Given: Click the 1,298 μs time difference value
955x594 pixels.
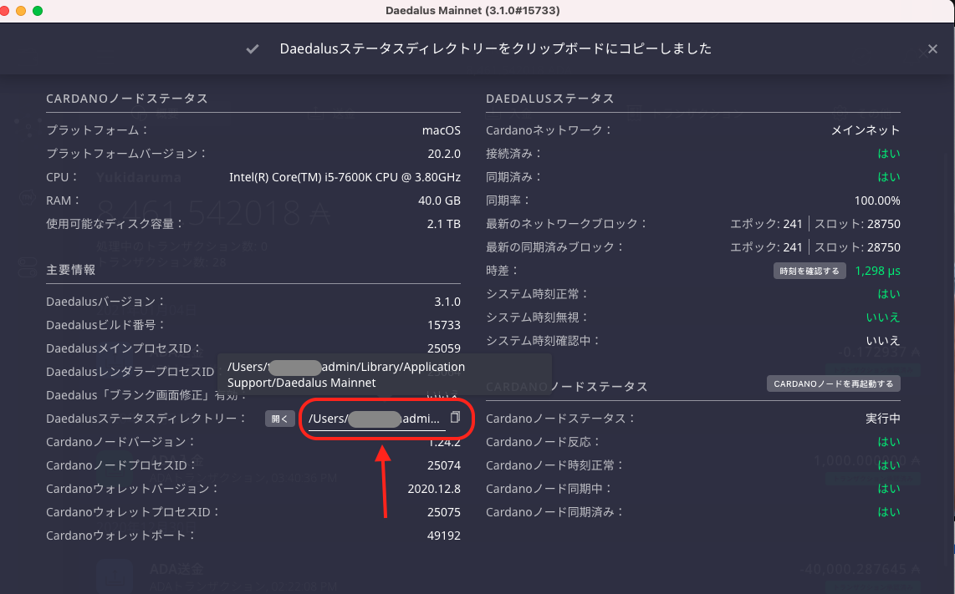Looking at the screenshot, I should (x=877, y=271).
